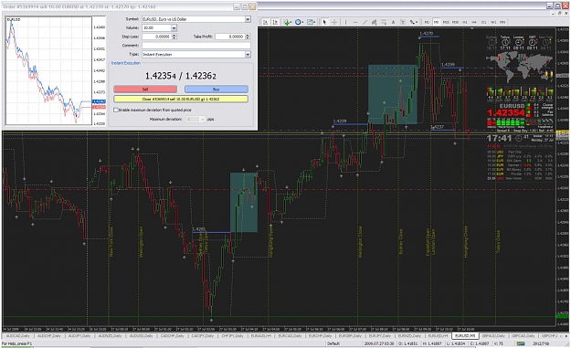
Task: Click the green plus indicators icon
Action: click(x=287, y=22)
